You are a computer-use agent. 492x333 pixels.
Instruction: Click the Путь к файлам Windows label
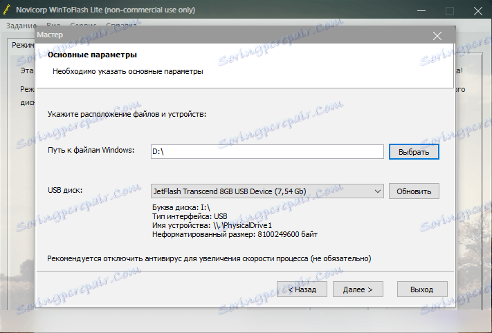click(91, 150)
